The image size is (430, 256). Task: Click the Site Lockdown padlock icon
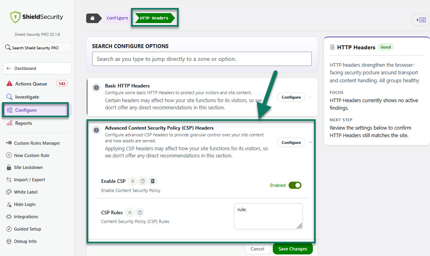pos(9,167)
